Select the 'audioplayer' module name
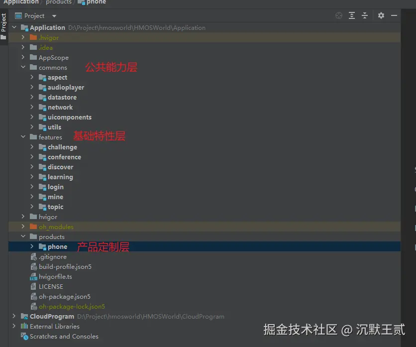This screenshot has width=416, height=347. pyautogui.click(x=66, y=87)
